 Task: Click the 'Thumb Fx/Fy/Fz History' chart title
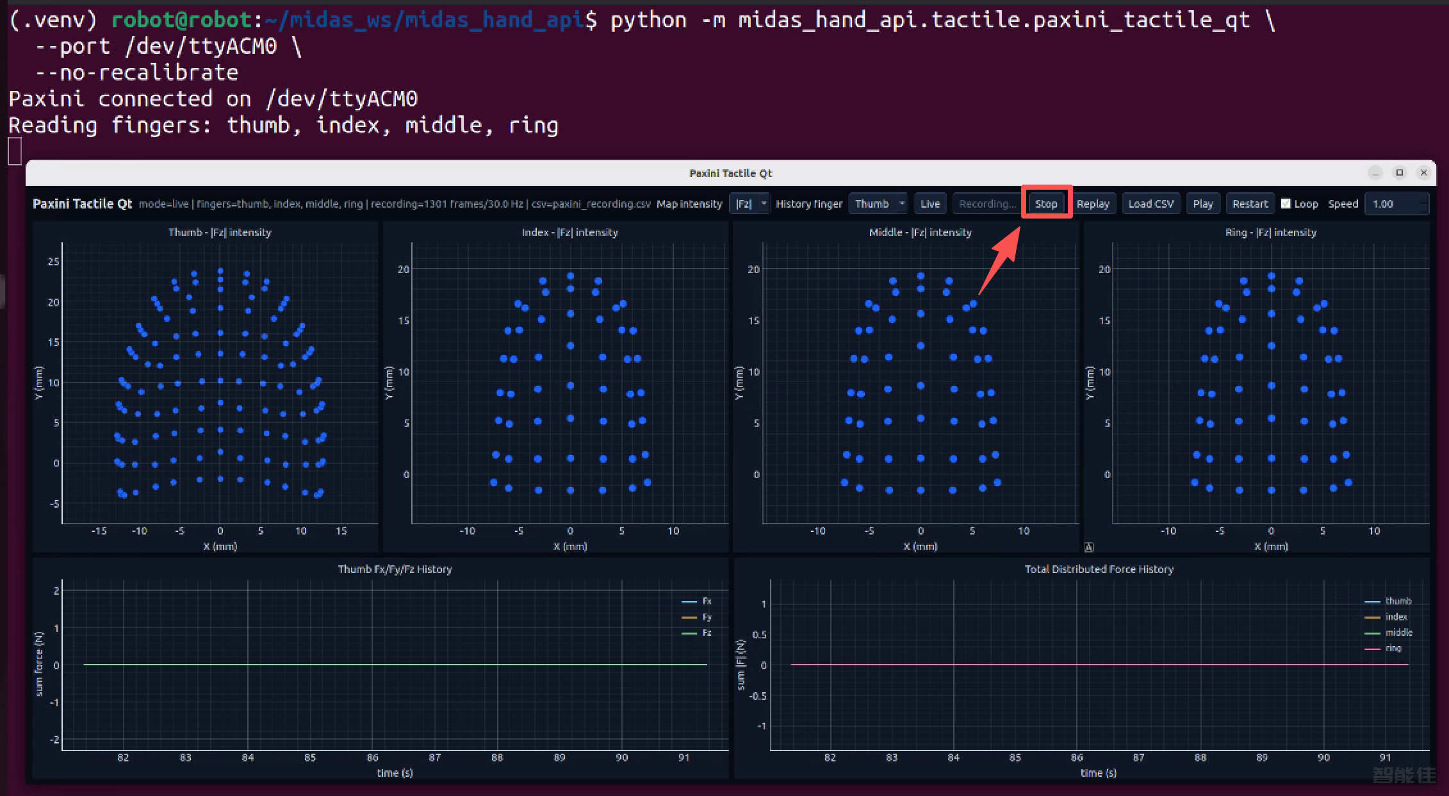tap(395, 569)
